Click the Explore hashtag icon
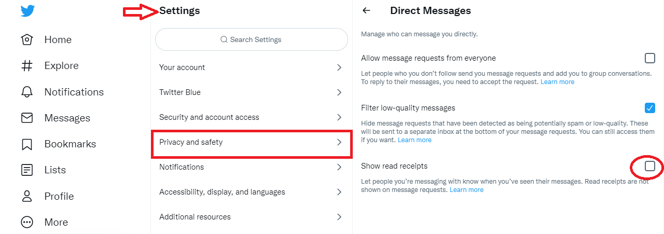The width and height of the screenshot is (664, 234). (x=27, y=66)
